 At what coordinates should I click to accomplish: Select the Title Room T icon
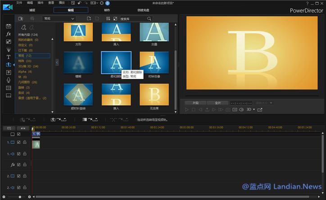8,57
